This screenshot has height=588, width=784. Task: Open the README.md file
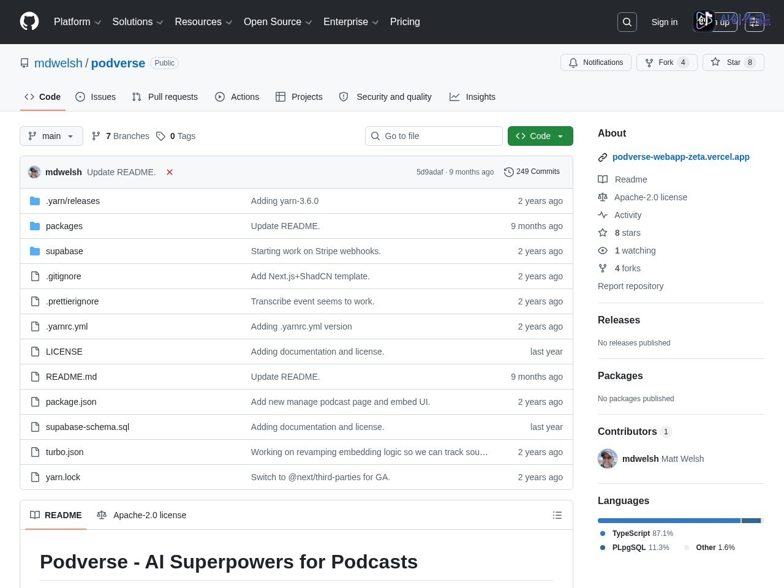pos(71,377)
